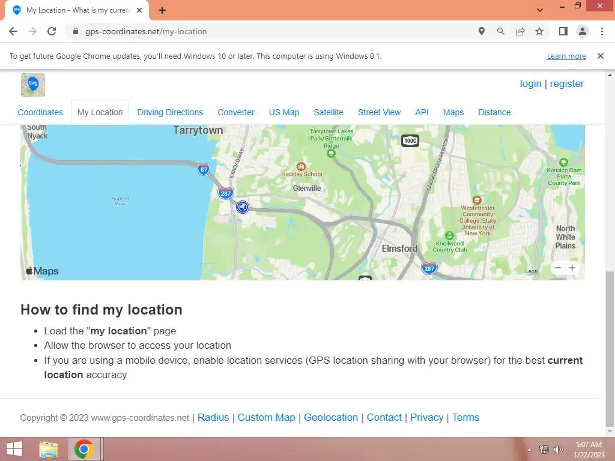Click the login link

point(531,83)
